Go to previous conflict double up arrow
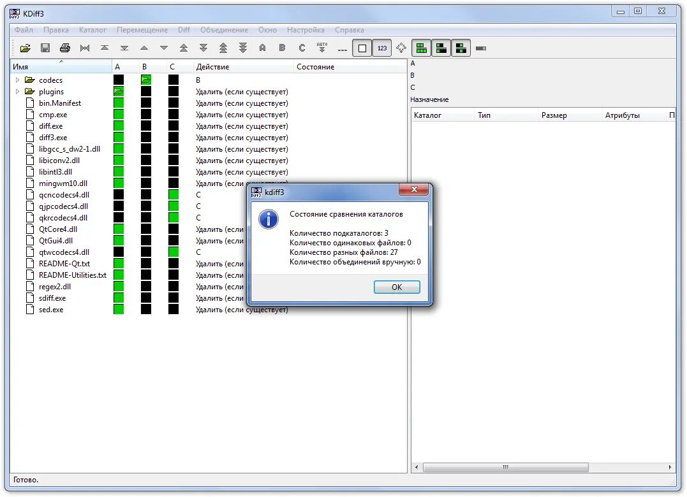Viewport: 687px width, 497px height. 184,48
